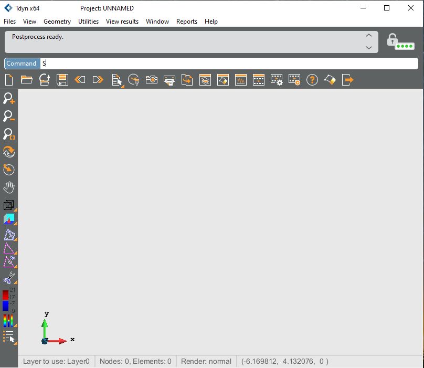Open the layers window icon
This screenshot has height=368, width=424.
(205, 80)
